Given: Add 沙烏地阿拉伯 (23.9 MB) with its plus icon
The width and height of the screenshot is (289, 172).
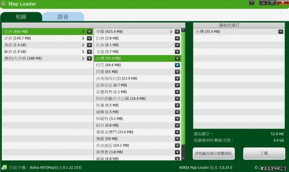Looking at the screenshot, I should coord(177,79).
